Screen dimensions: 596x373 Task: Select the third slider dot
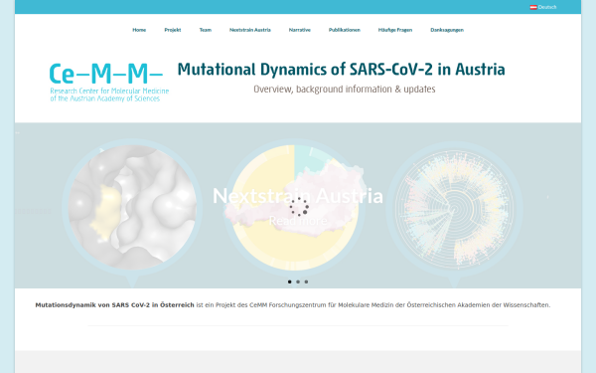[x=306, y=281]
